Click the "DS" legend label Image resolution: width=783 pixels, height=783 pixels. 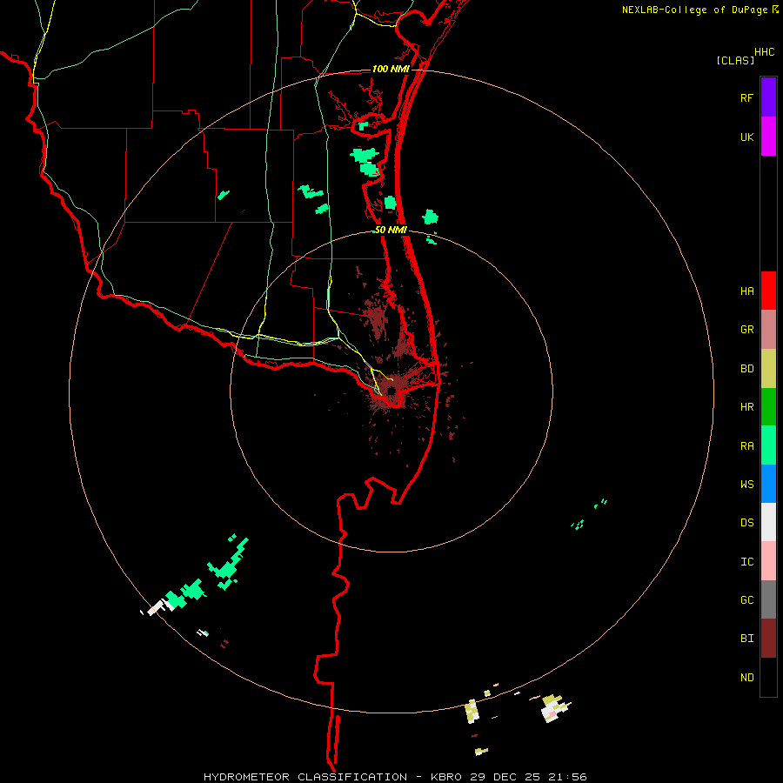[746, 523]
